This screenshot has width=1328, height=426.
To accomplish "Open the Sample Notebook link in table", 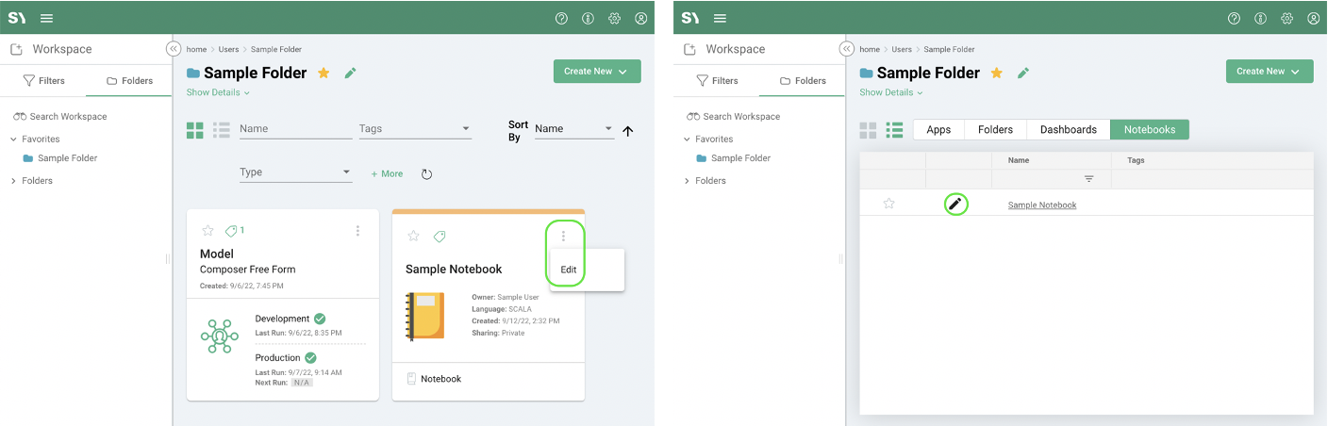I will tap(1041, 205).
